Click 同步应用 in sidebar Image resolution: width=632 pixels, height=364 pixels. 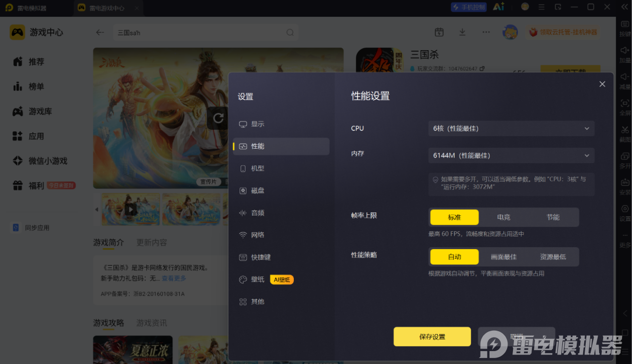pyautogui.click(x=31, y=228)
